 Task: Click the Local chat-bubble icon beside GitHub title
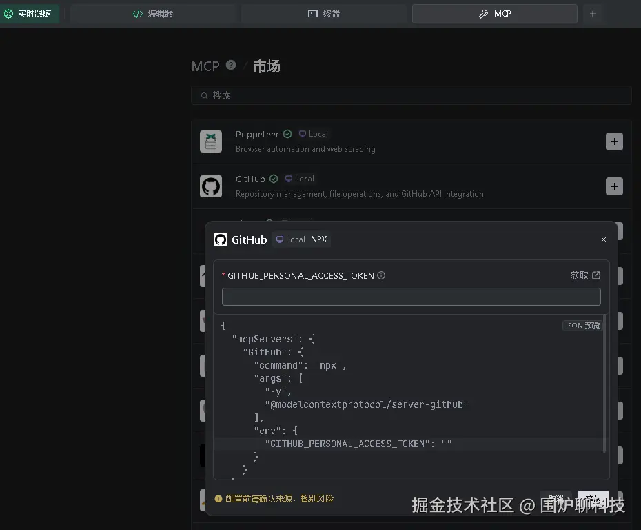279,239
